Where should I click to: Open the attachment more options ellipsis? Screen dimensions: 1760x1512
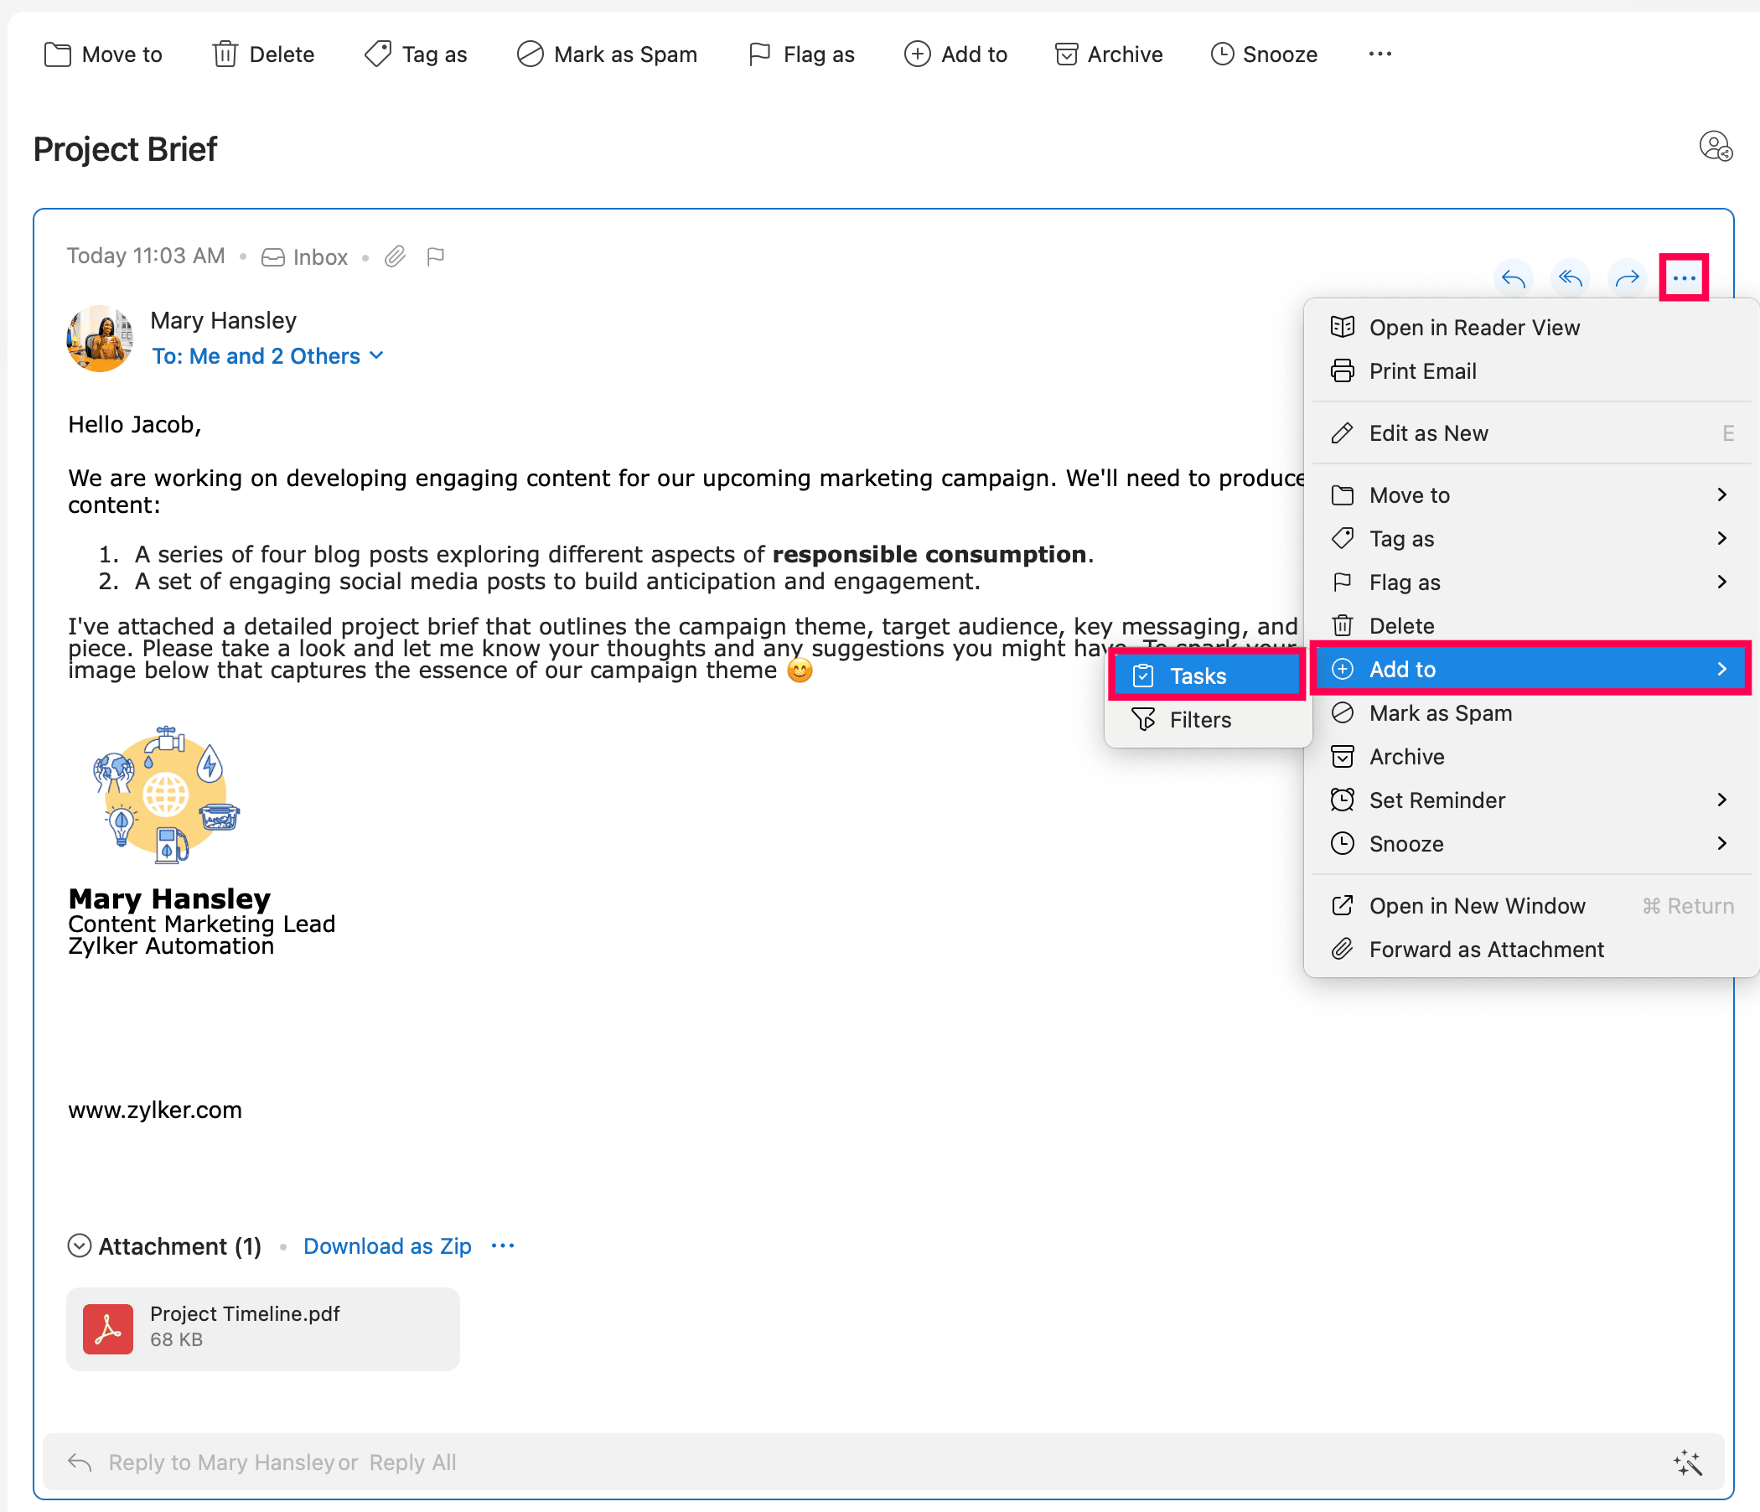(x=503, y=1245)
